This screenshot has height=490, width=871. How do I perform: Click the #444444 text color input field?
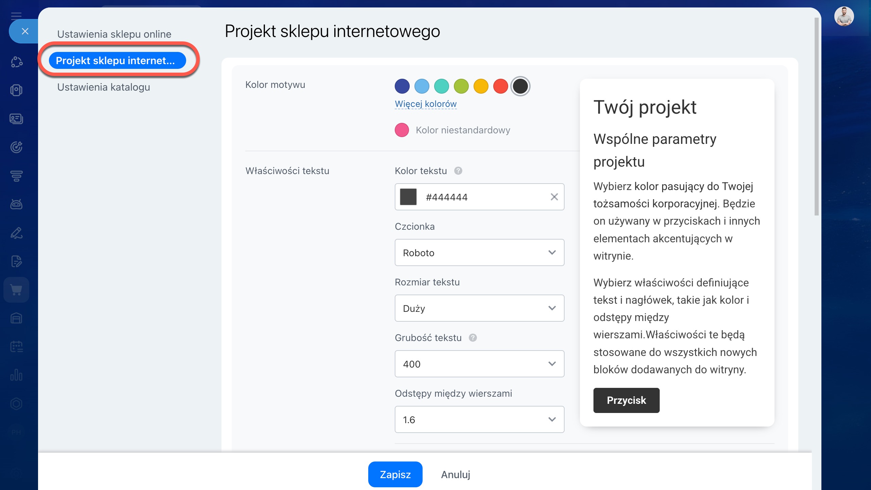(x=482, y=197)
